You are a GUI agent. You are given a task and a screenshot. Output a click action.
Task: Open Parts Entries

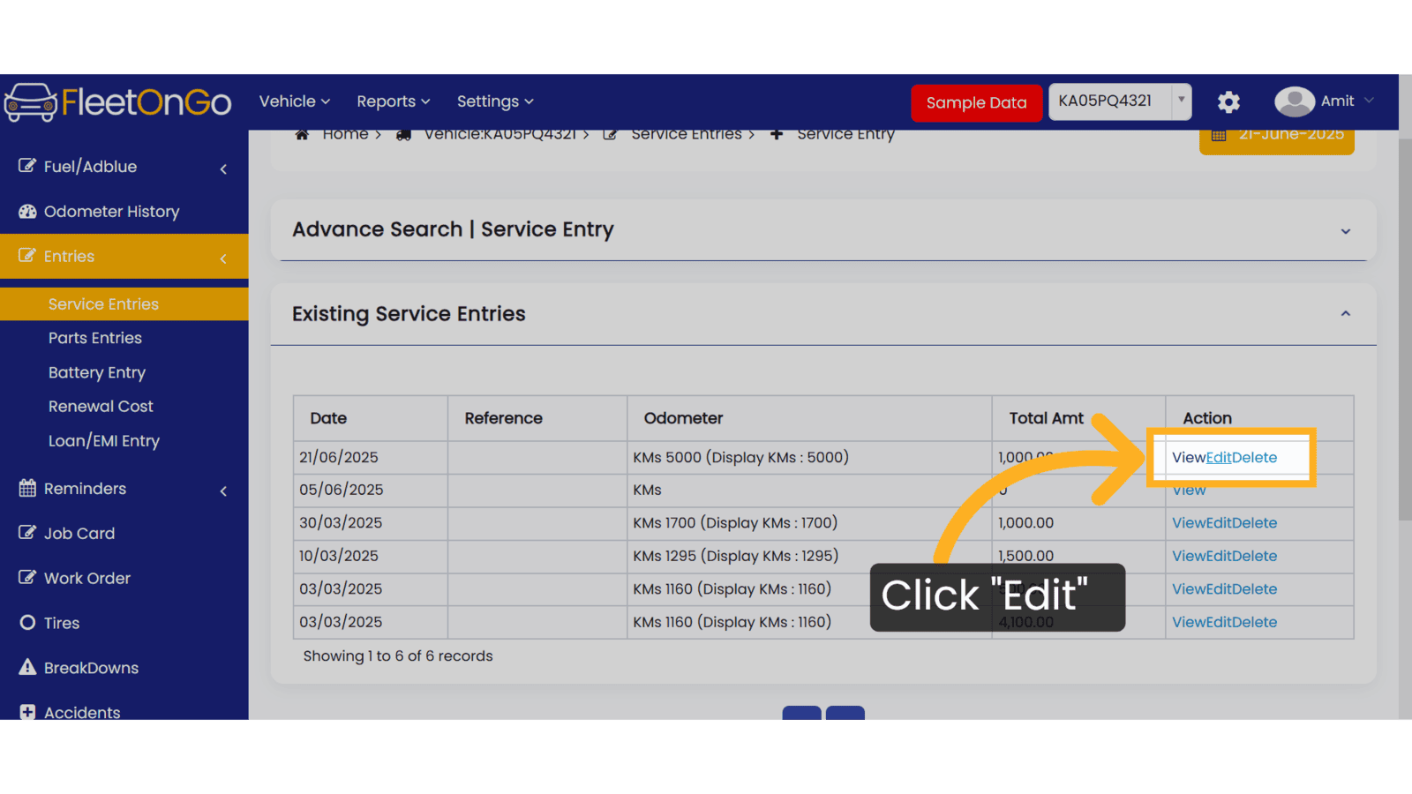point(95,338)
